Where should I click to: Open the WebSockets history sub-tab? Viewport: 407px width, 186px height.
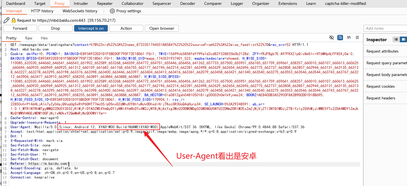pos(80,11)
